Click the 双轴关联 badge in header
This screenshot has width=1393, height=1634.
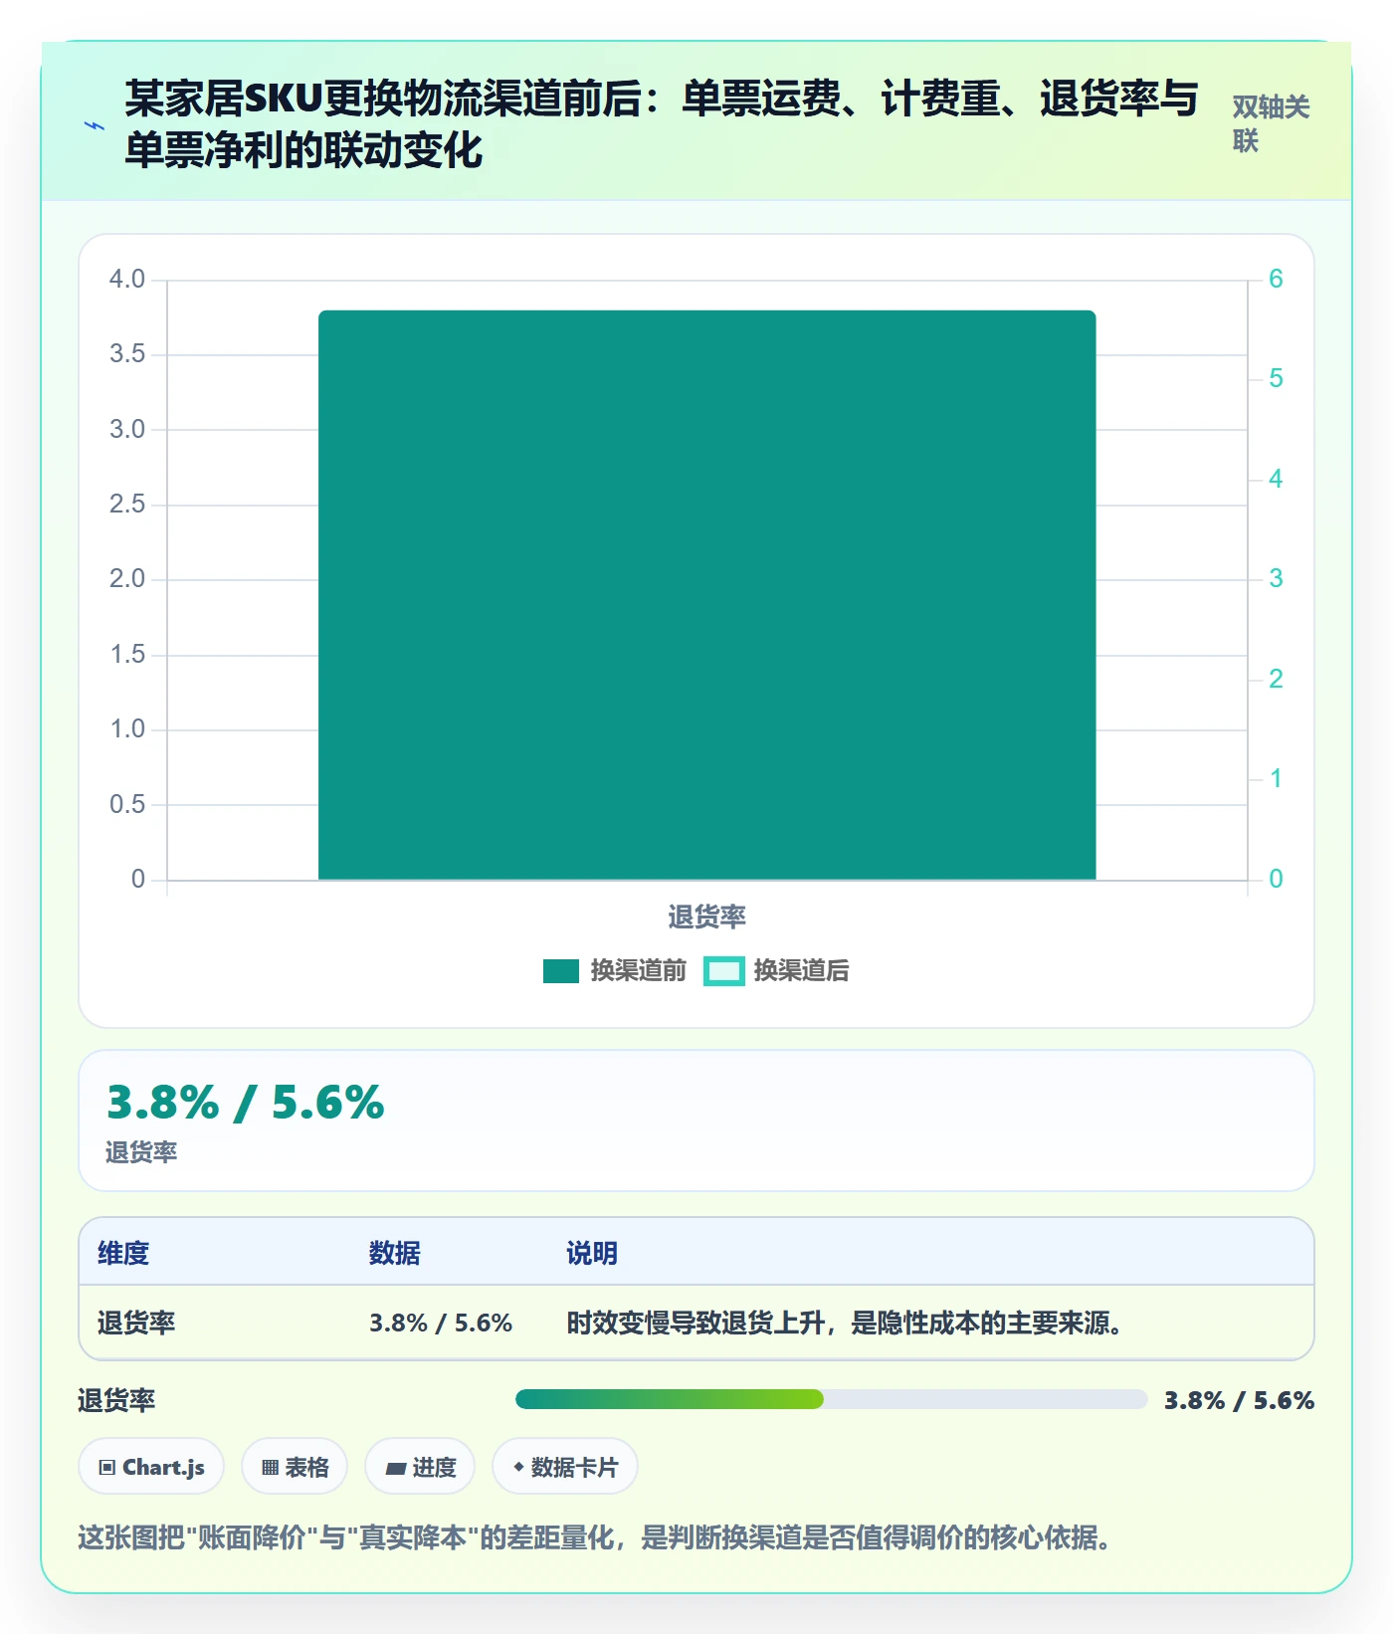(x=1271, y=124)
